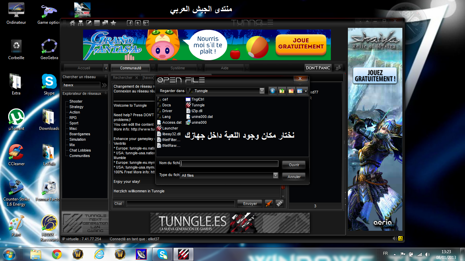Open the Chat Lobbies category
Screen dimensions: 465x261
(x=80, y=150)
